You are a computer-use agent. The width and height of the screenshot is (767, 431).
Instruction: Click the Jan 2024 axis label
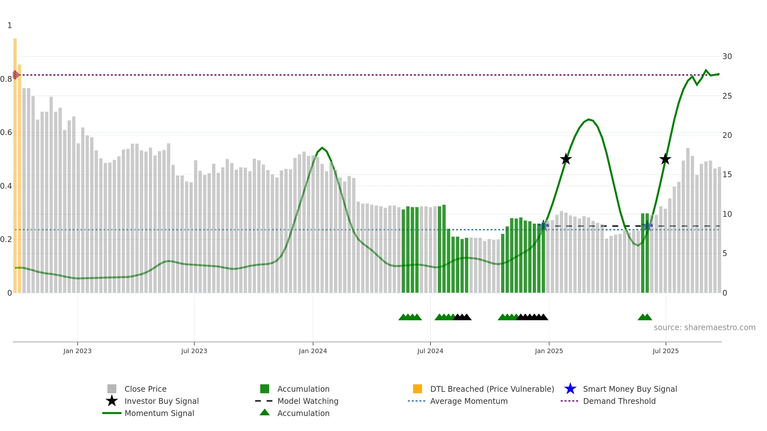pos(313,351)
